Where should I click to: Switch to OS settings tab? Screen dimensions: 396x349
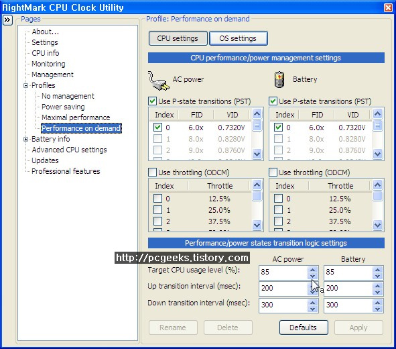tap(238, 38)
